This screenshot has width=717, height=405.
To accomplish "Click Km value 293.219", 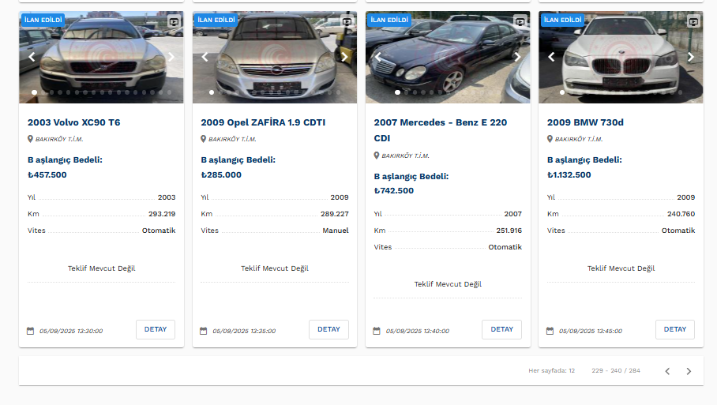I will 162,214.
